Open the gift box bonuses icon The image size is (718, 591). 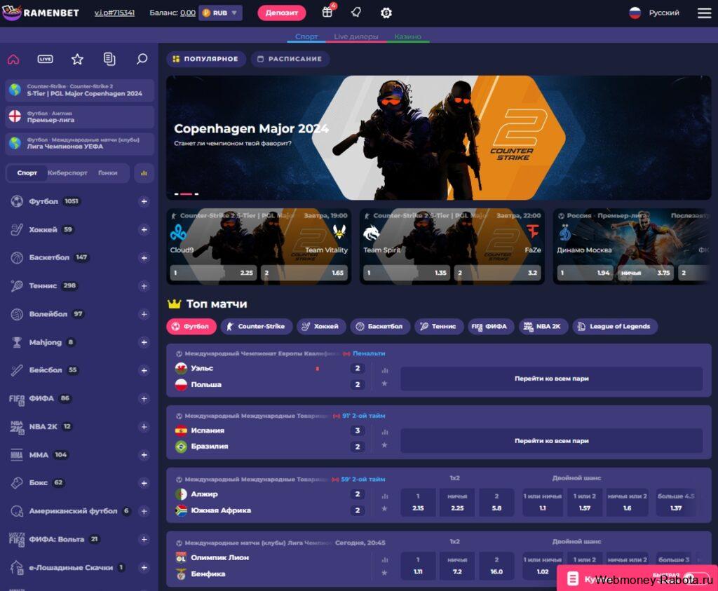pos(327,13)
